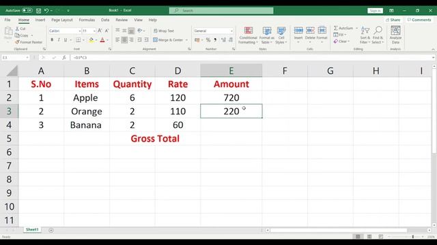Switch to the Page Layout tab
The image size is (437, 245).
pyautogui.click(x=62, y=20)
